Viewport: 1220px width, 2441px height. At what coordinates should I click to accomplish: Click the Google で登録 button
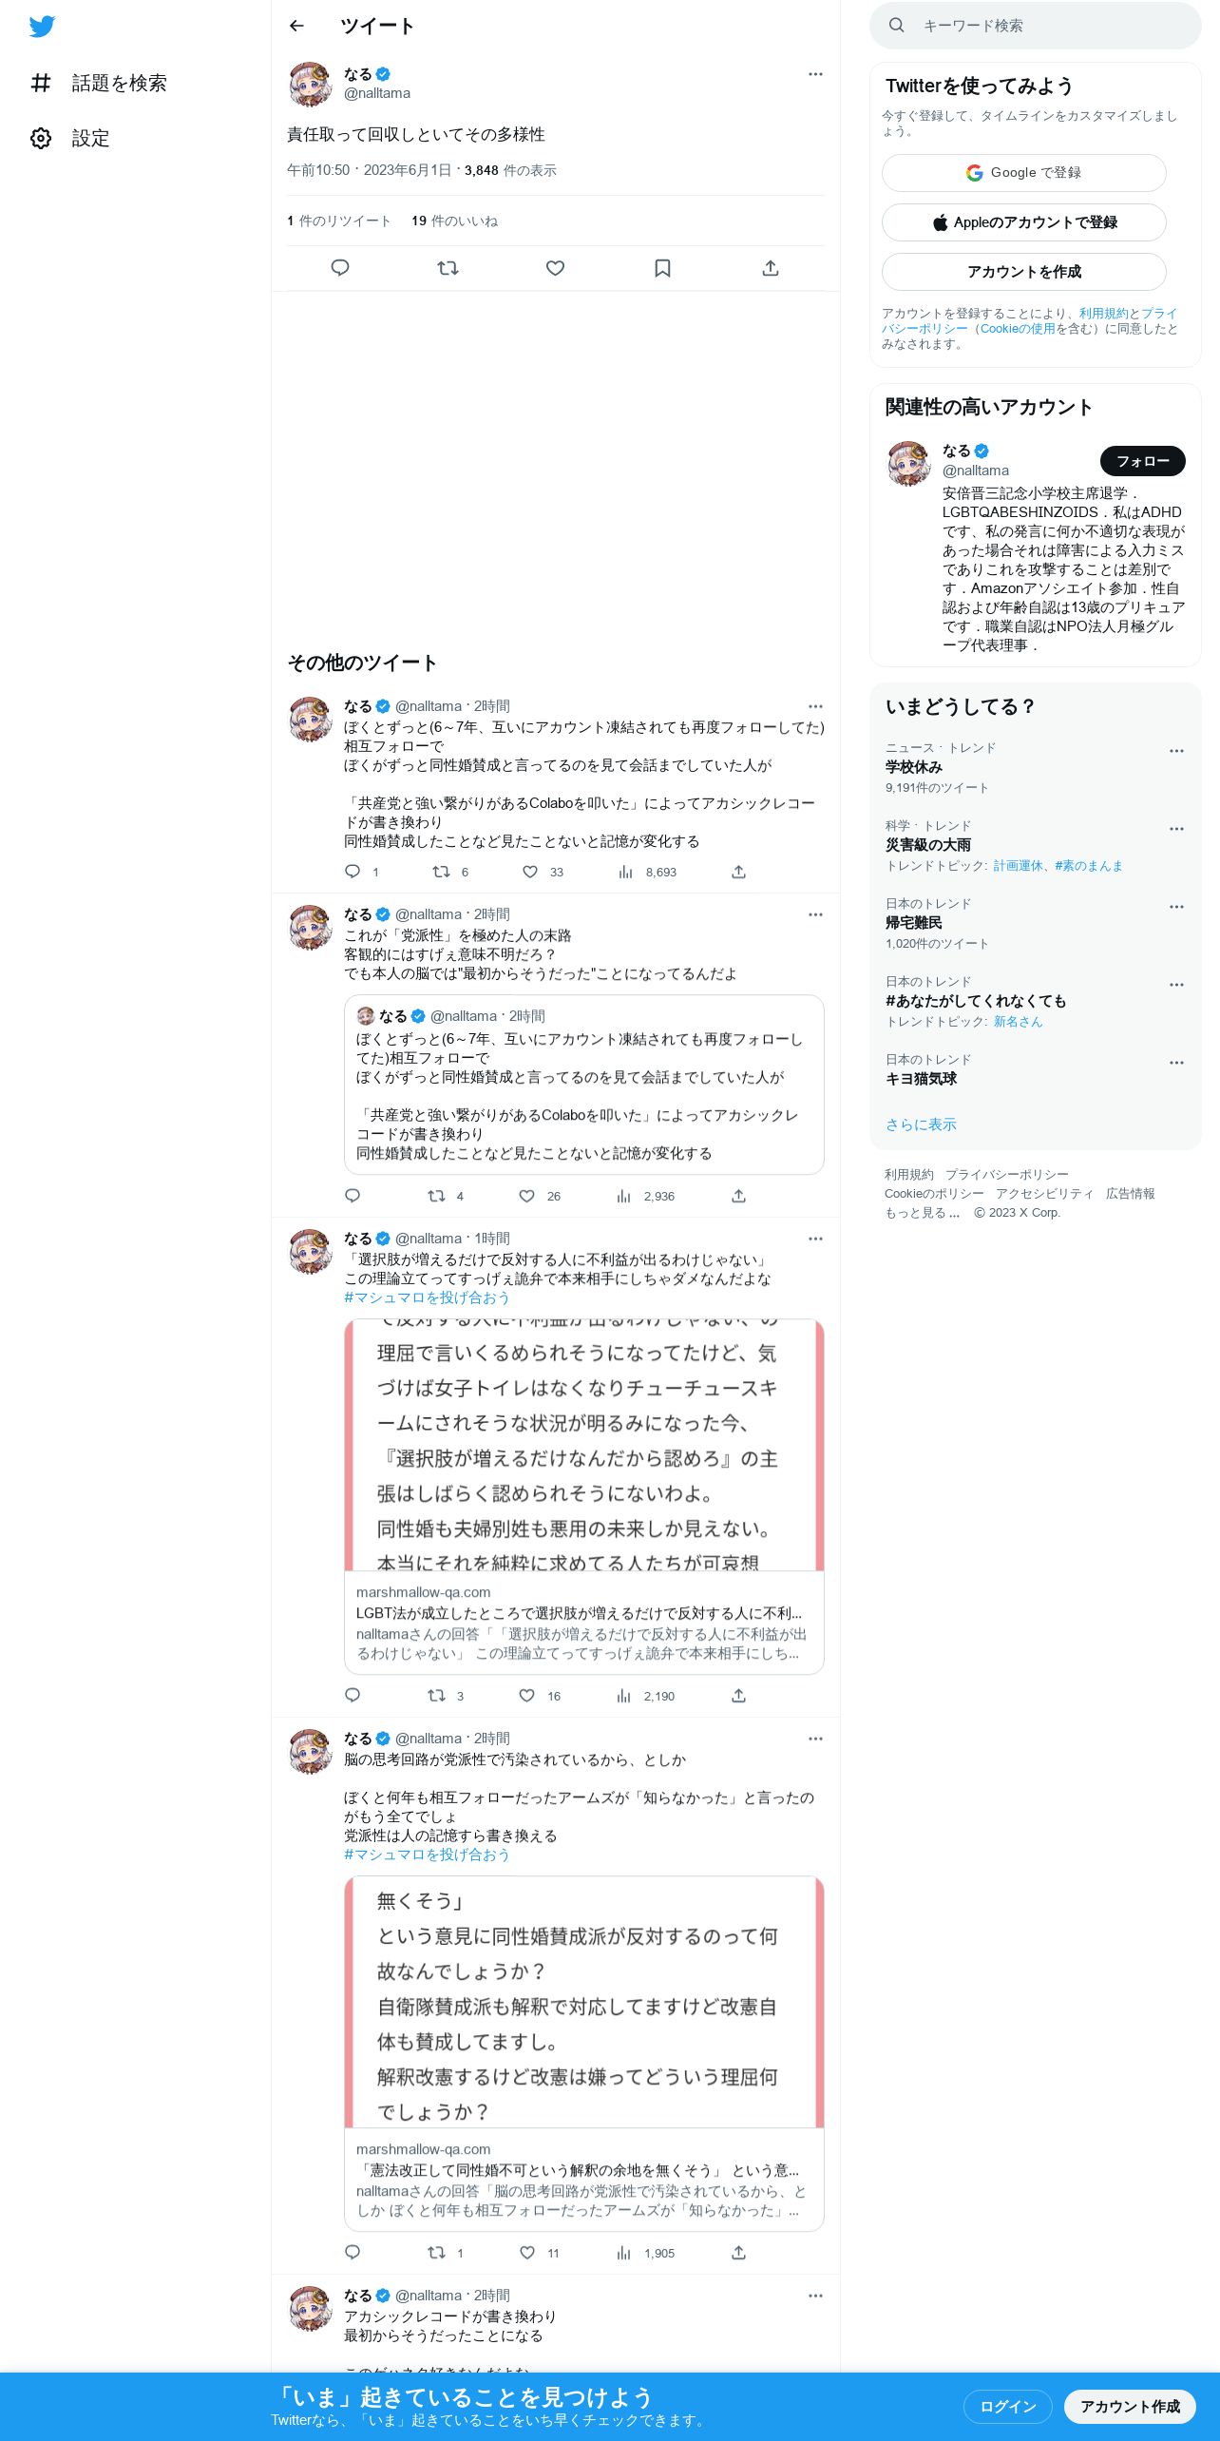point(1023,173)
